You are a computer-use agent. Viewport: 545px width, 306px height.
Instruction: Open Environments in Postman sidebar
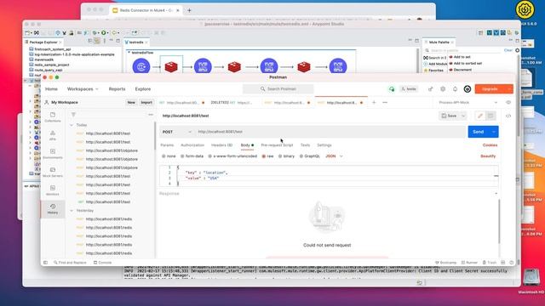(x=53, y=154)
